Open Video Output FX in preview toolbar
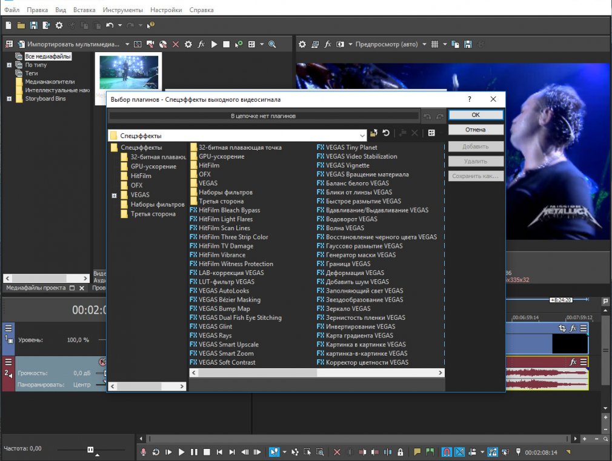Image resolution: width=612 pixels, height=461 pixels. pyautogui.click(x=328, y=44)
